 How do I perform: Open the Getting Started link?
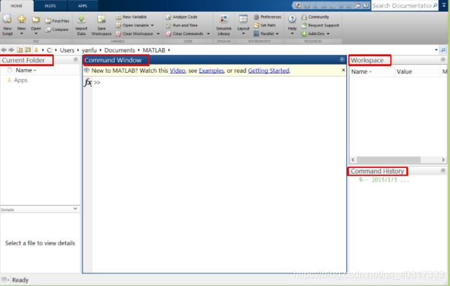269,70
